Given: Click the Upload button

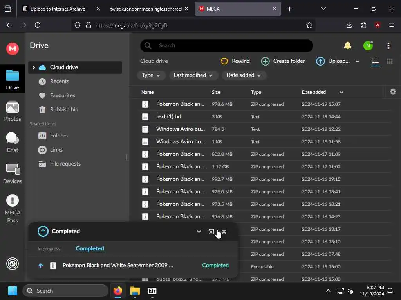Looking at the screenshot, I should [333, 61].
